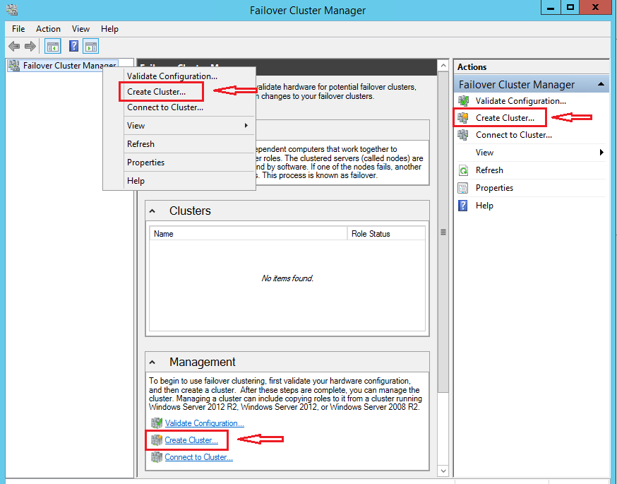The height and width of the screenshot is (484, 617).
Task: Click the Connect to Cluster icon in Actions pane
Action: click(x=465, y=134)
